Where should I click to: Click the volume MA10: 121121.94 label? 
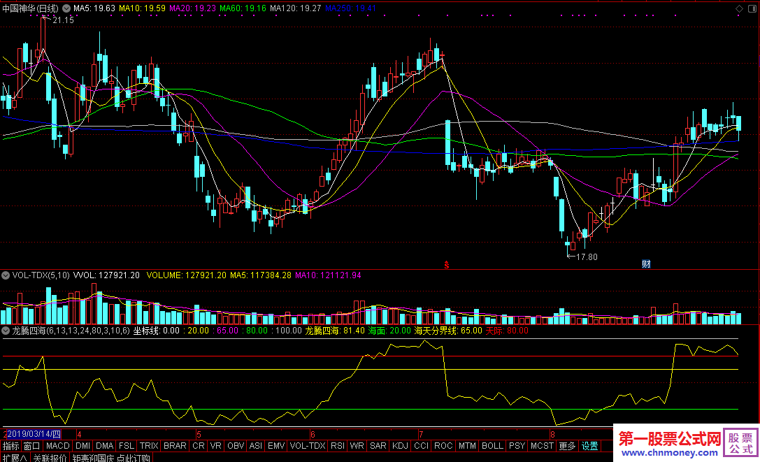(x=328, y=275)
